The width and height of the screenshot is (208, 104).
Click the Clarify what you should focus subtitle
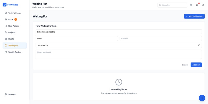click(48, 7)
